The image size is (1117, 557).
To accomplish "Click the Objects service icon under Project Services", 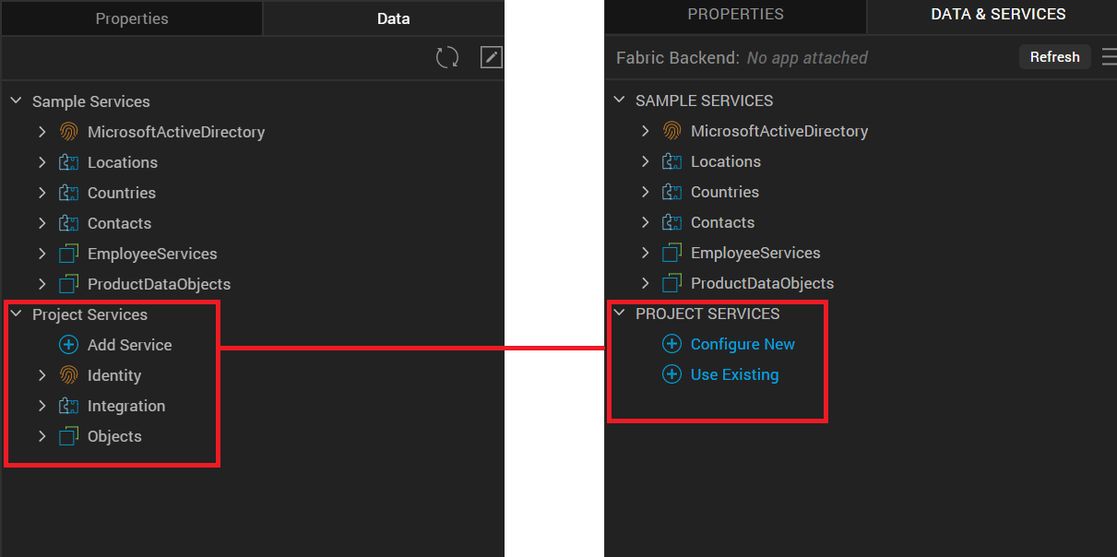I will pos(68,436).
